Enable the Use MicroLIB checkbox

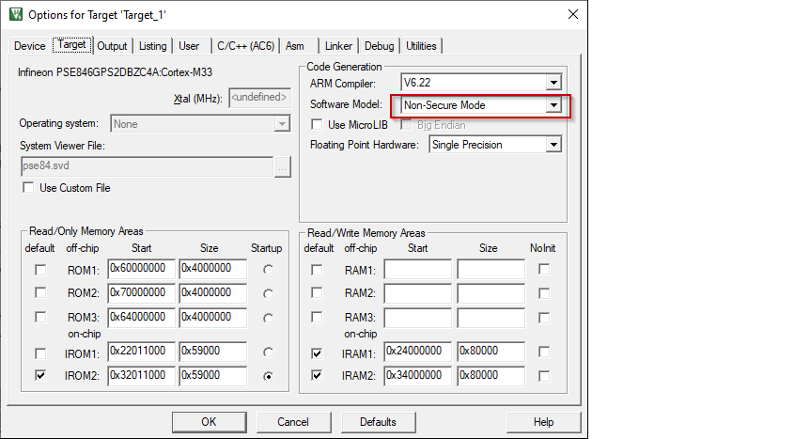coord(317,125)
